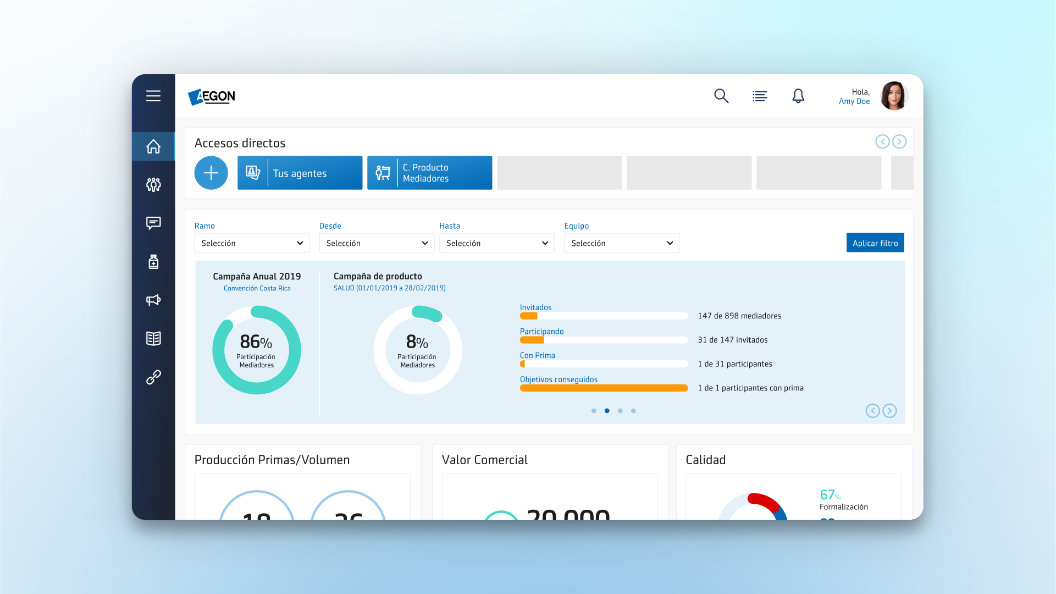This screenshot has width=1056, height=594.
Task: Open C. Producto Mediadores shortcut
Action: pyautogui.click(x=430, y=173)
